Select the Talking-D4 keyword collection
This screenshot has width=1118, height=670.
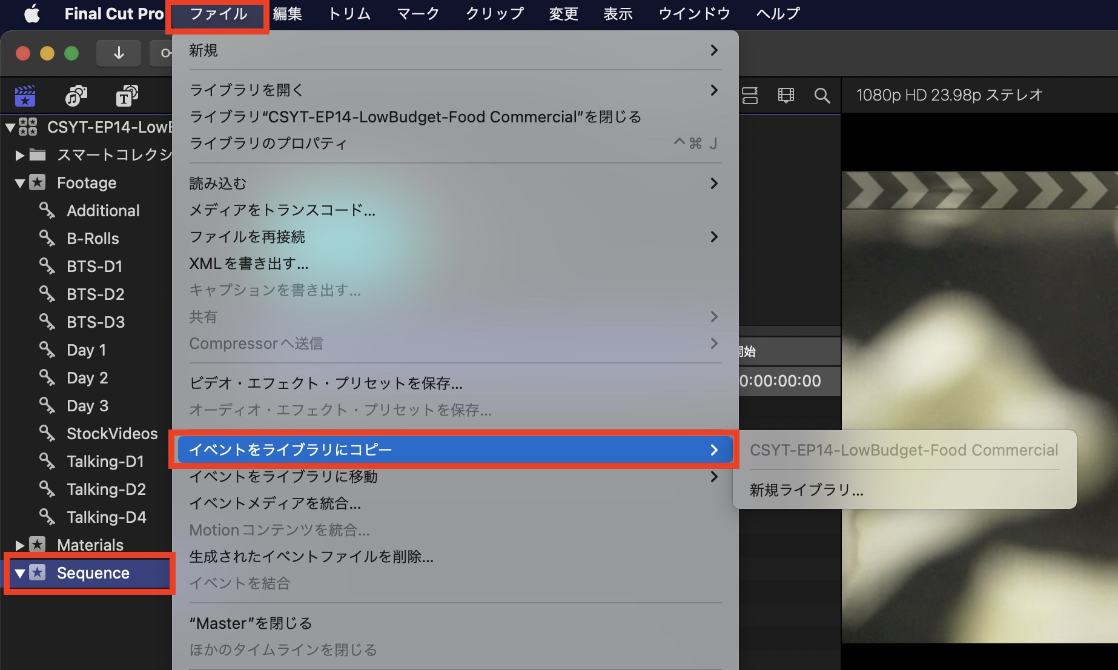pyautogui.click(x=107, y=517)
